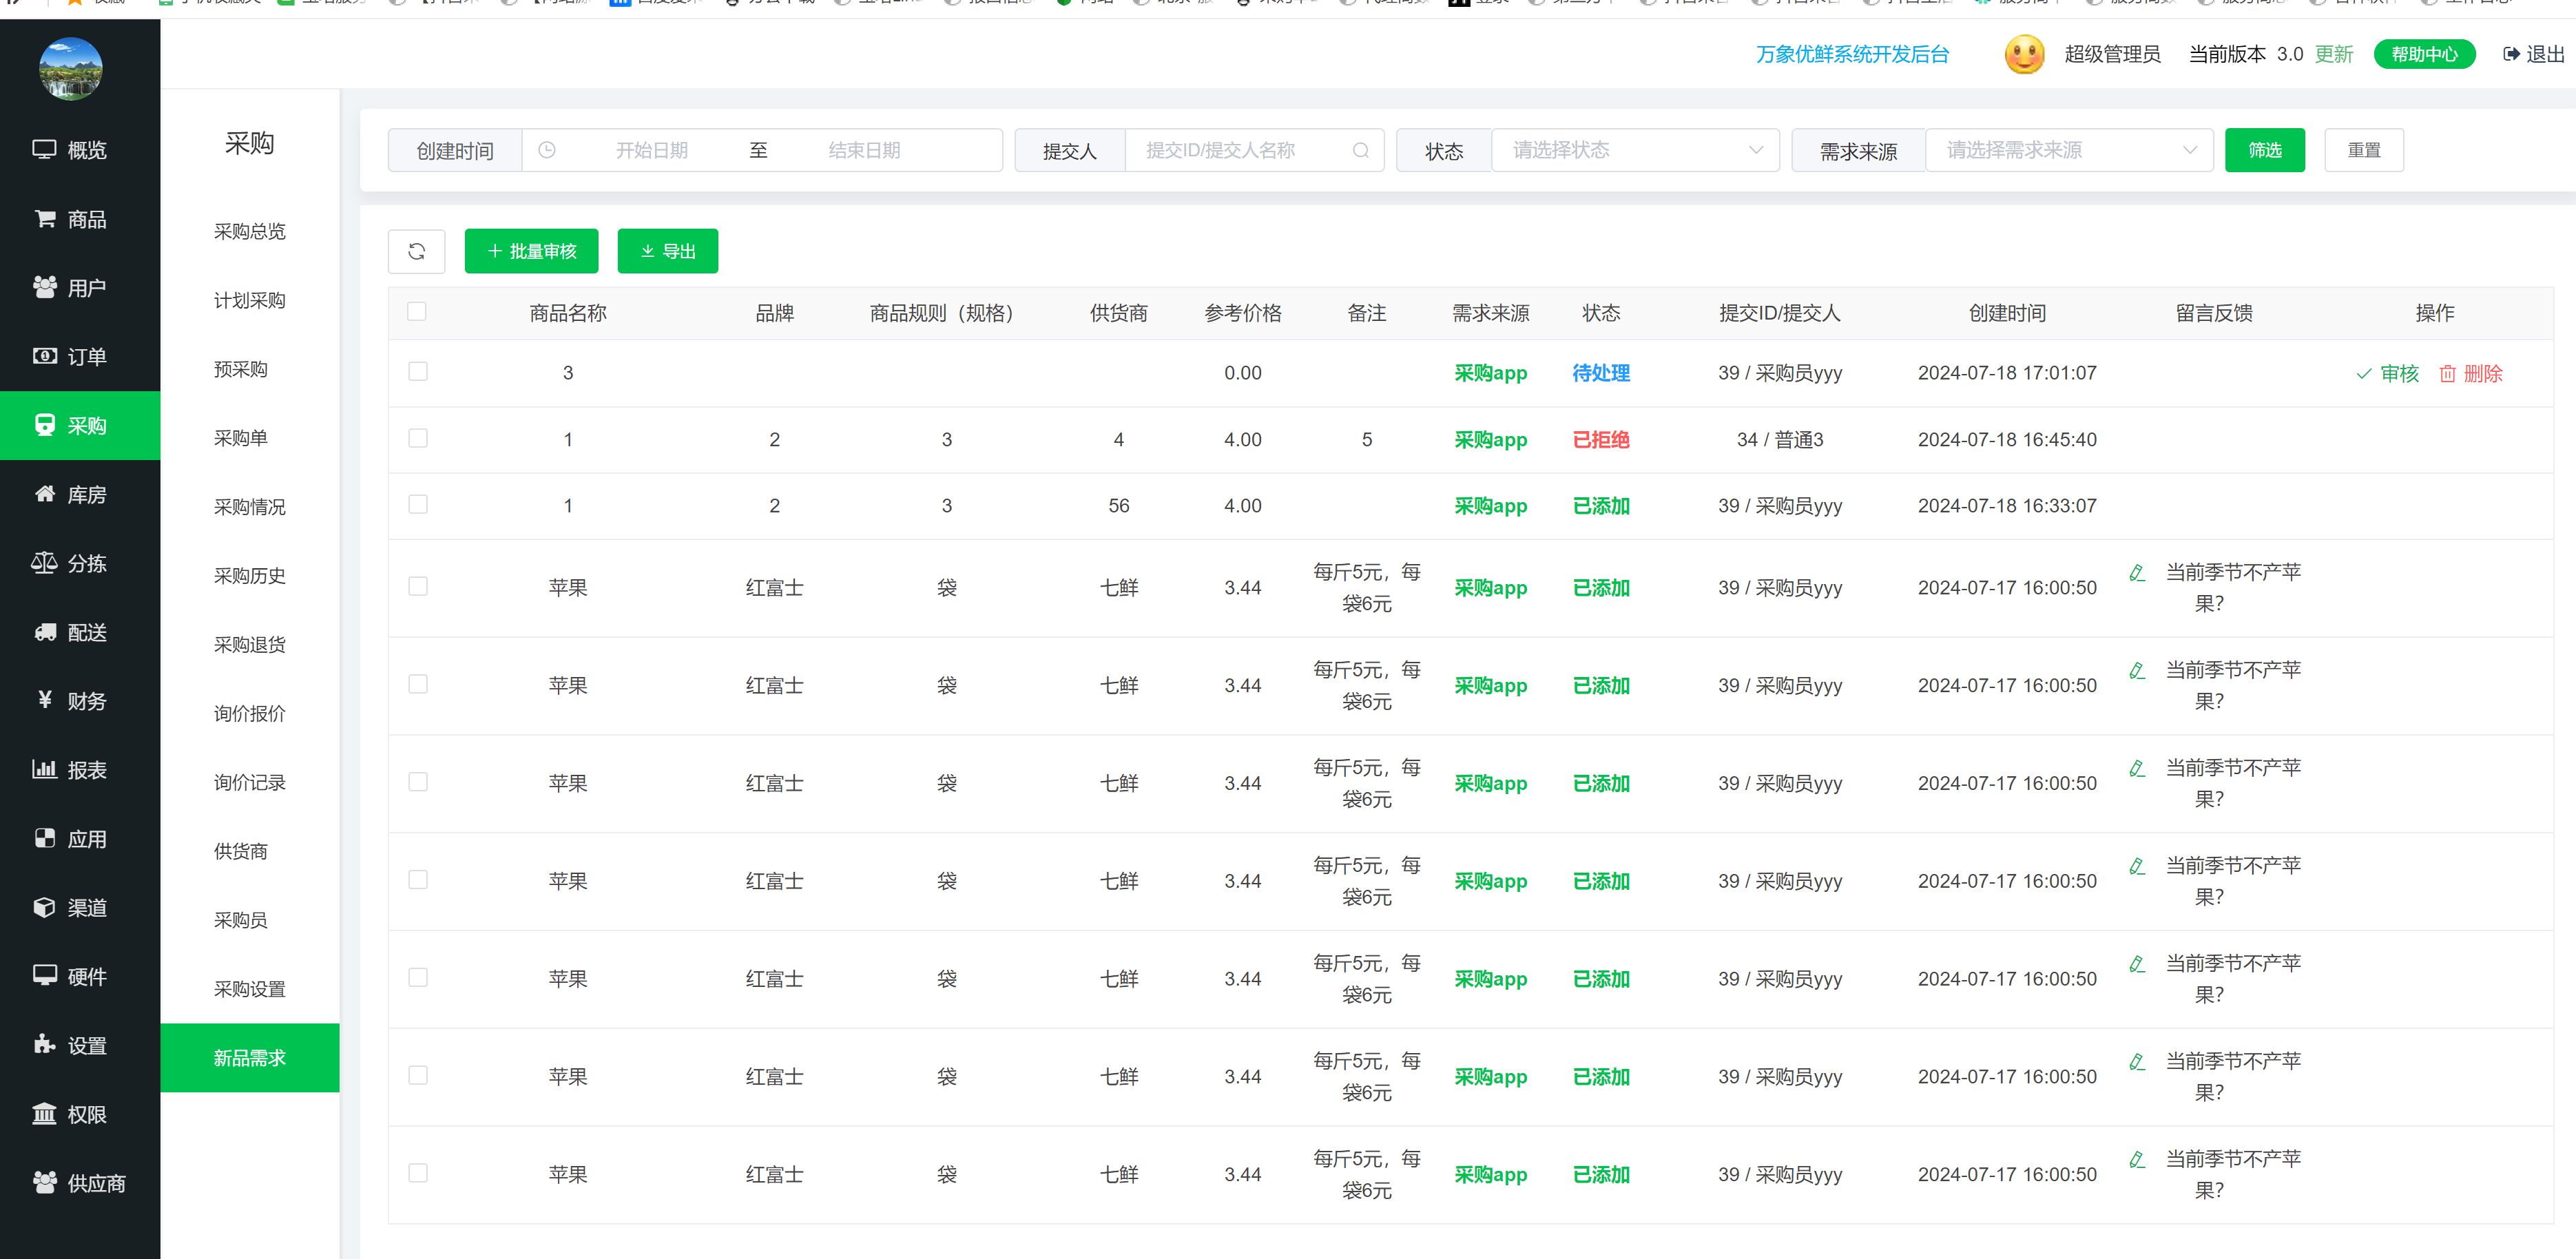Click the 帮助中心 help center button
The height and width of the screenshot is (1259, 2576).
[x=2424, y=54]
